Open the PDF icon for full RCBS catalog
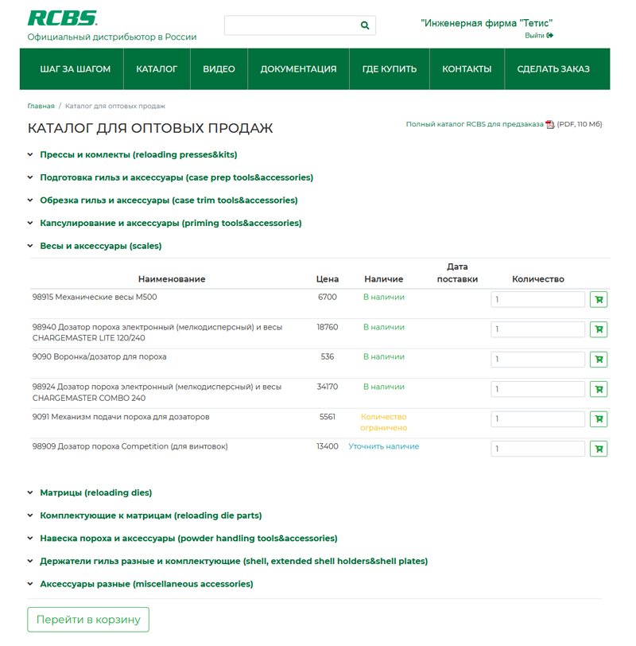Viewport: 636px width, 646px height. (x=549, y=124)
